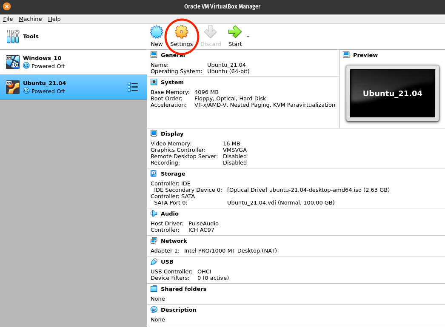Click the green Start arrow icon
The image size is (445, 327).
tap(234, 32)
